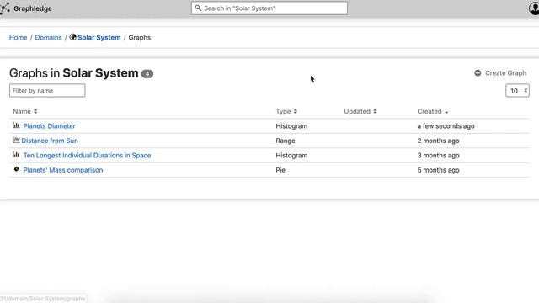Click the globe icon beside Solar System
This screenshot has height=303, width=539.
pos(72,37)
